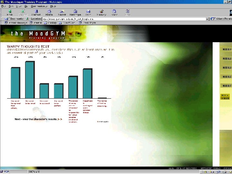Click the Back toolbar button
The height and width of the screenshot is (174, 232).
click(10, 13)
